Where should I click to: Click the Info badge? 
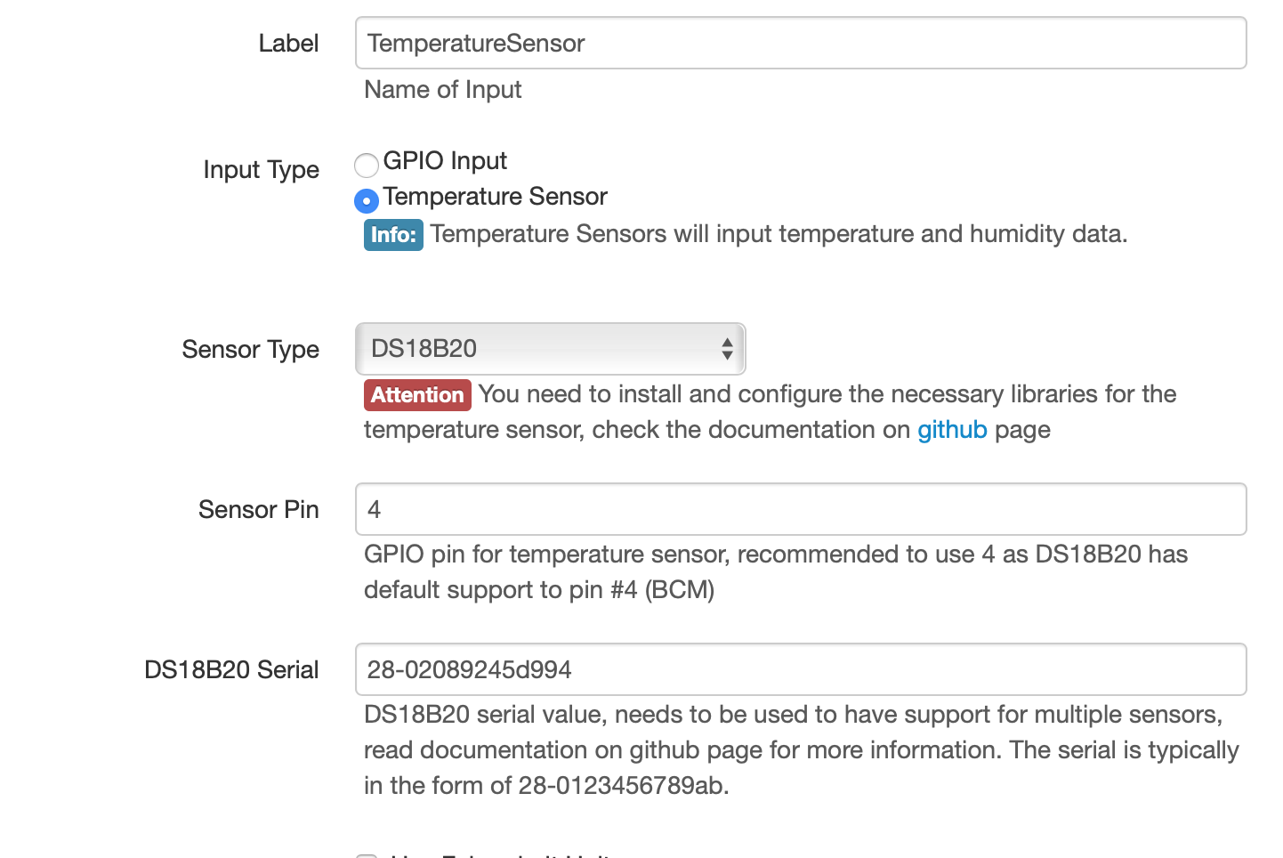click(x=393, y=234)
